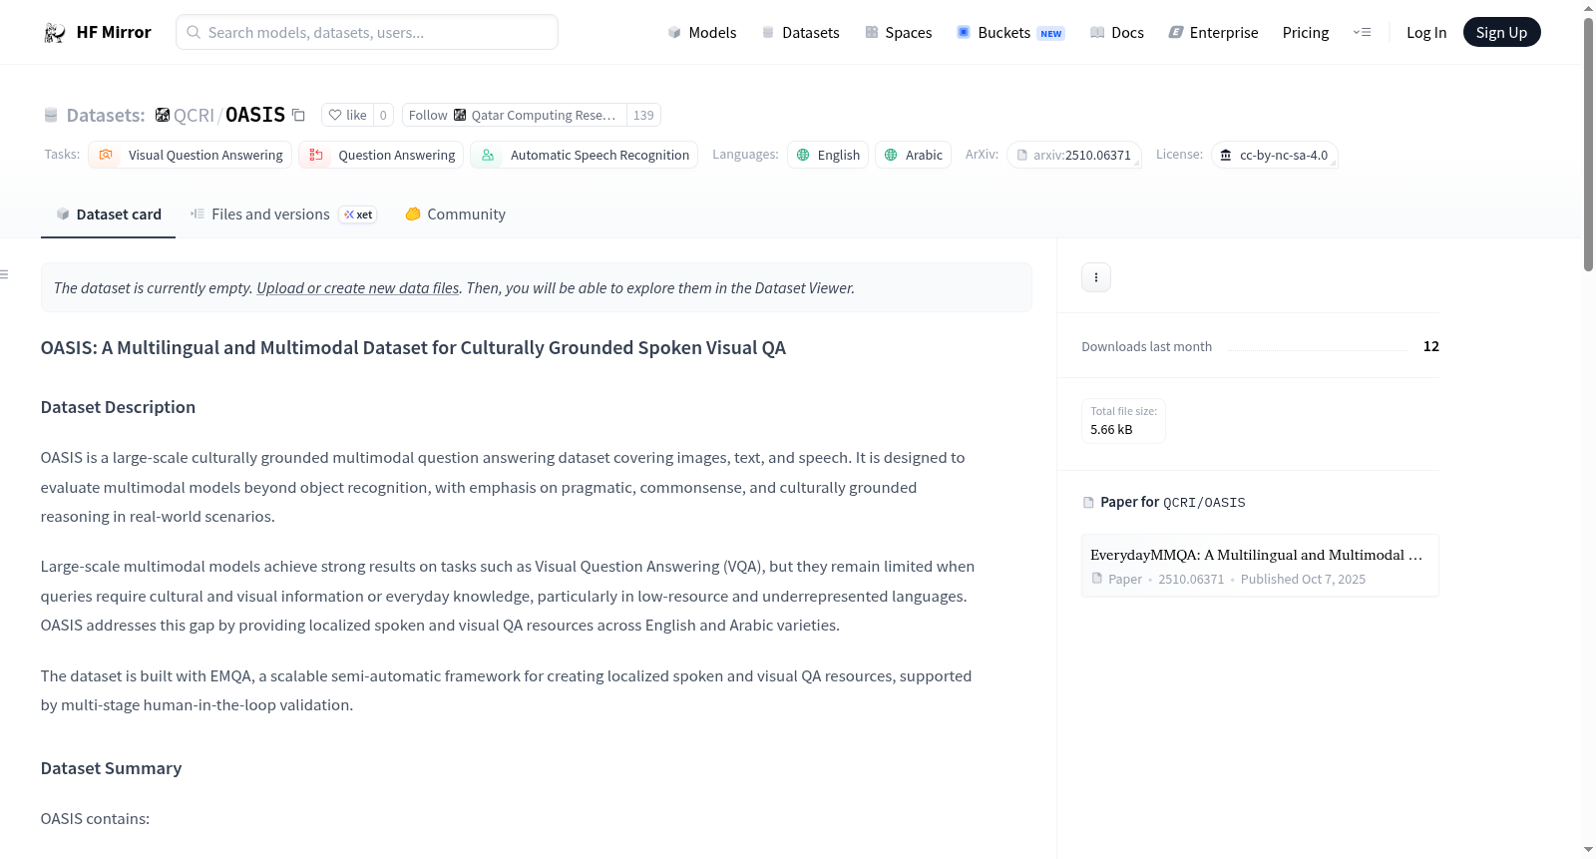Open Upload or create new data files link

(358, 288)
